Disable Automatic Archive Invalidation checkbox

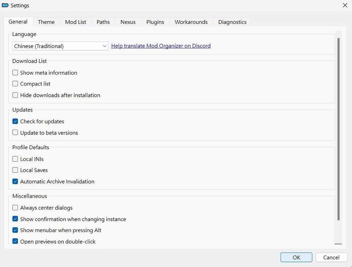pos(15,182)
